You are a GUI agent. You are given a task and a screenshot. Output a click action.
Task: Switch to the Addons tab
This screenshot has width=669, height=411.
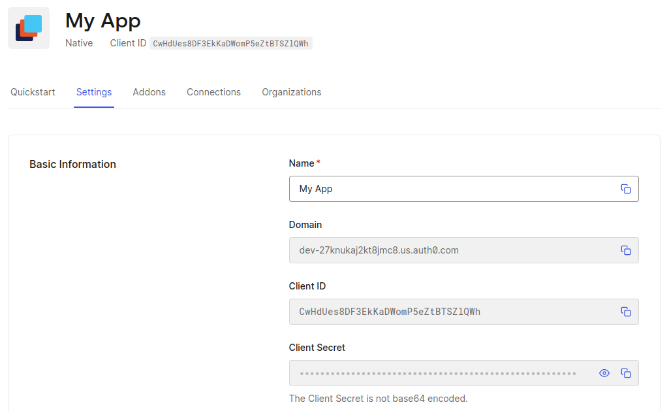pos(149,92)
